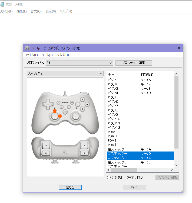Click the horizontal scrollbar thumb of key list

(x=124, y=170)
